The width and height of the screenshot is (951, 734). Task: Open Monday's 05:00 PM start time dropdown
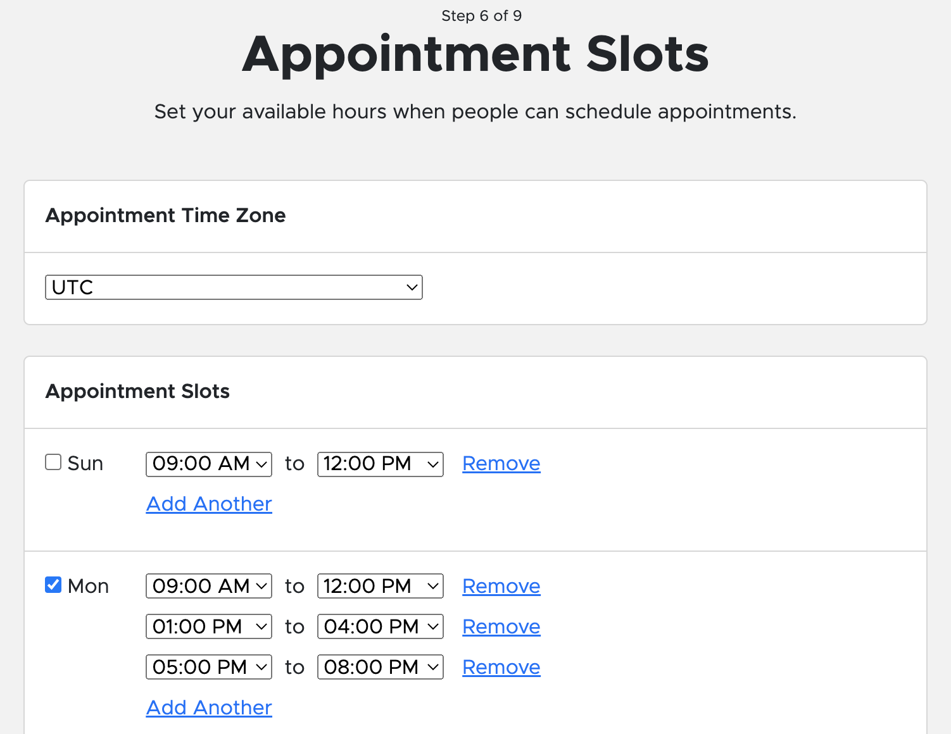[209, 667]
